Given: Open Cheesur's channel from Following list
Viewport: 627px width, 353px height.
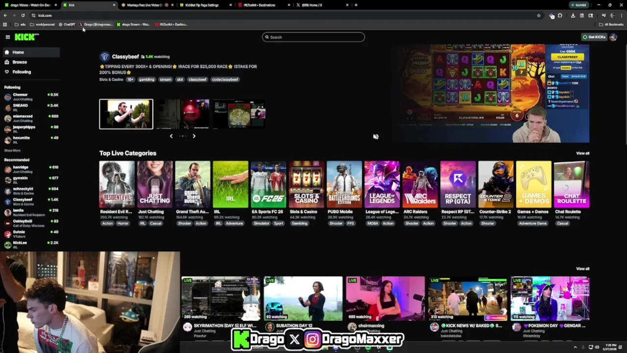Looking at the screenshot, I should (x=31, y=97).
